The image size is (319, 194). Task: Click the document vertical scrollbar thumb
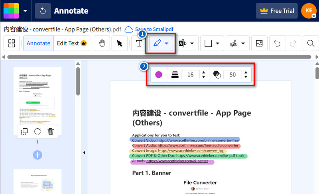pos(317,73)
